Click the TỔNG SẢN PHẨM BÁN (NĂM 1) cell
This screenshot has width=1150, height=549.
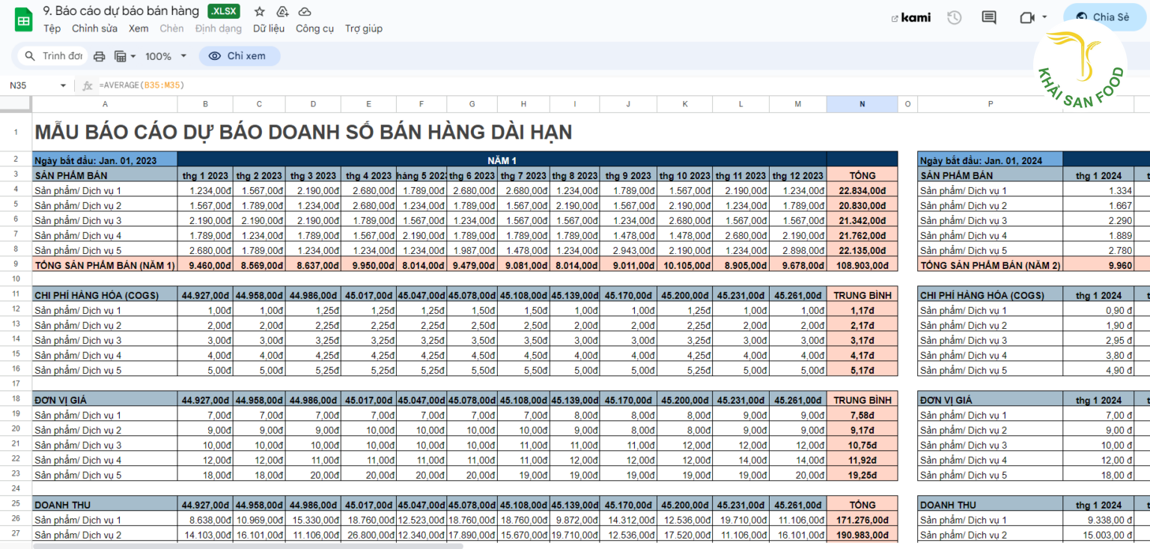pos(105,265)
